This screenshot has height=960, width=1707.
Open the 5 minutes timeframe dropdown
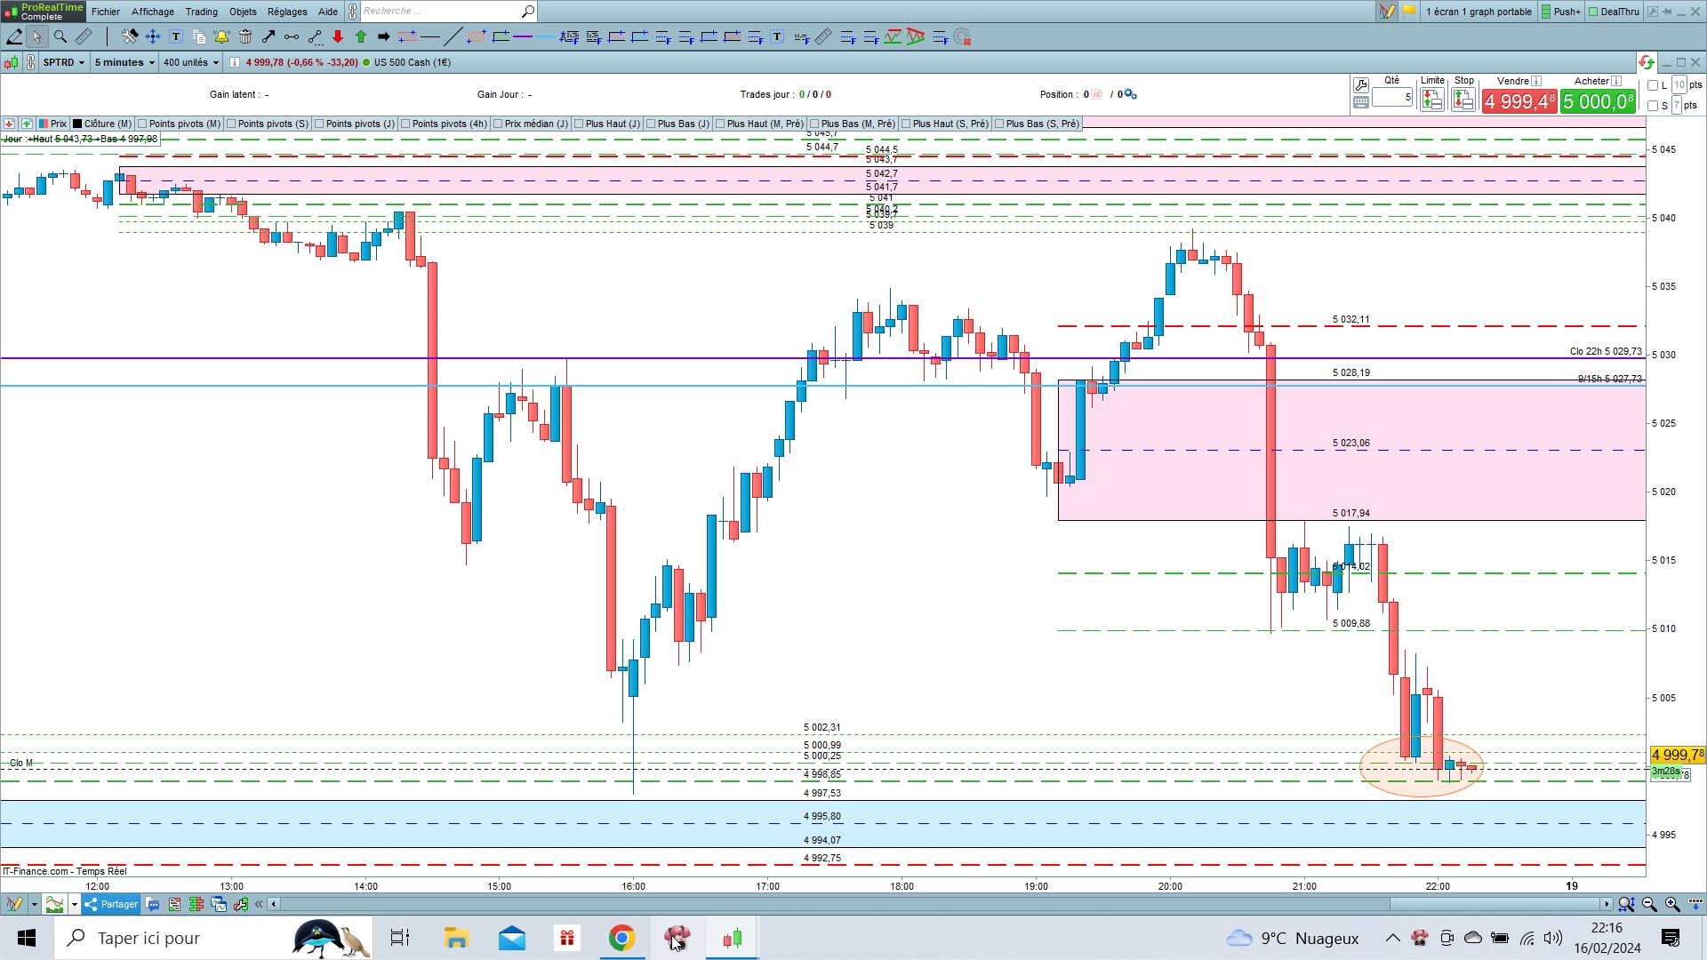(x=124, y=62)
